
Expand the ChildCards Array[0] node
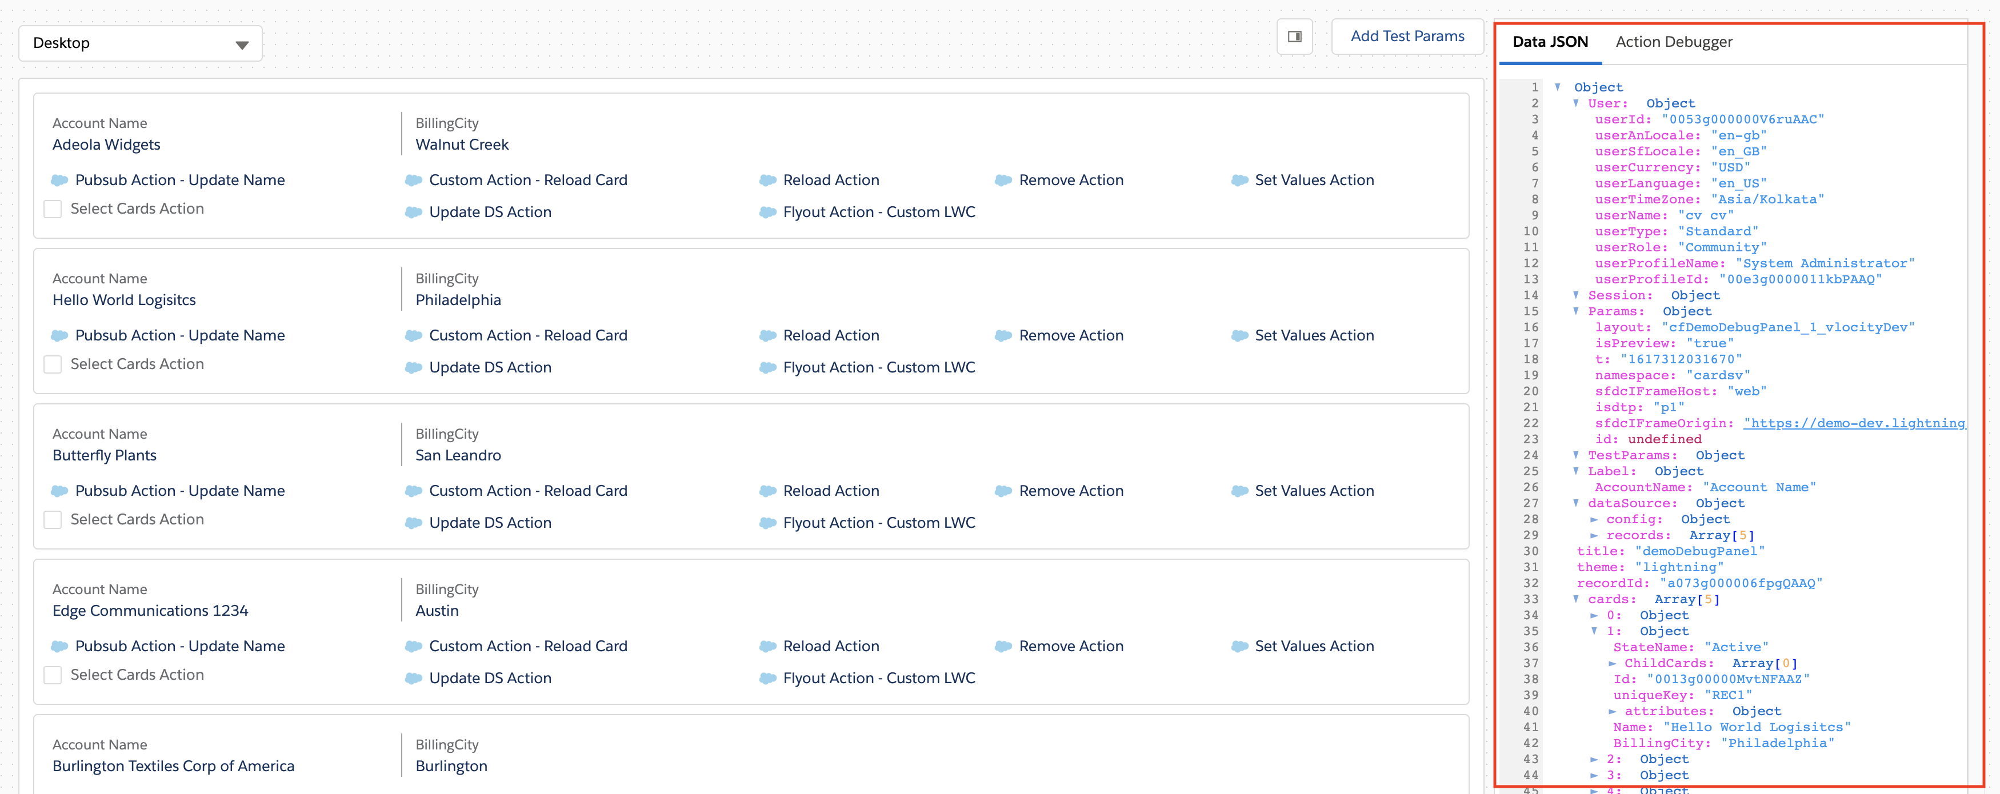coord(1613,664)
